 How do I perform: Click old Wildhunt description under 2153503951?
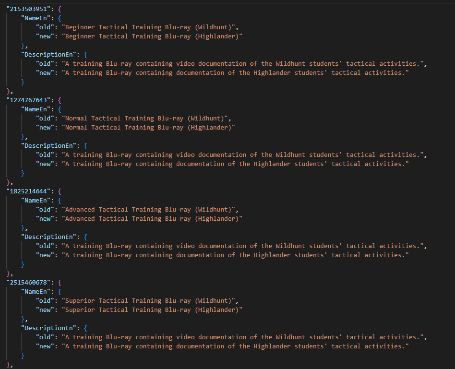click(242, 63)
